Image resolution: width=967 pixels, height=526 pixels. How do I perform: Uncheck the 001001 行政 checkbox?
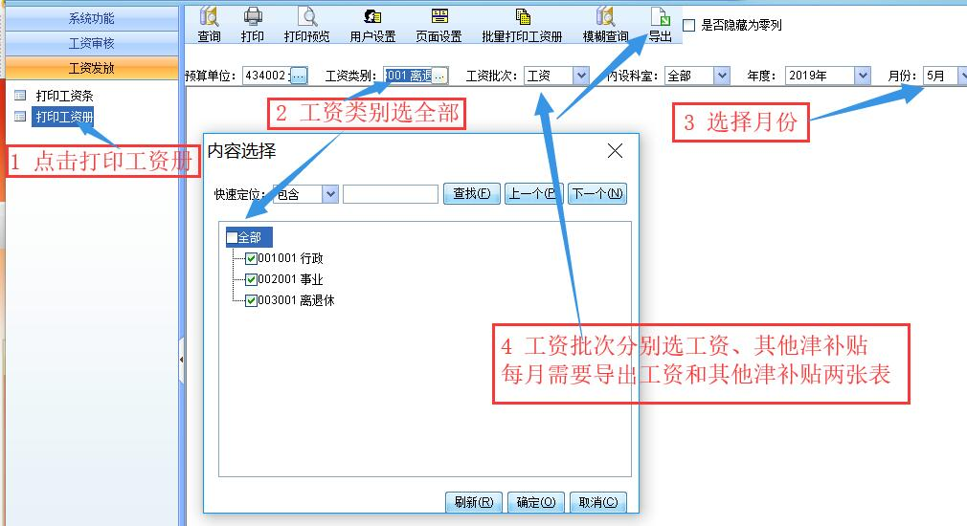(x=252, y=259)
